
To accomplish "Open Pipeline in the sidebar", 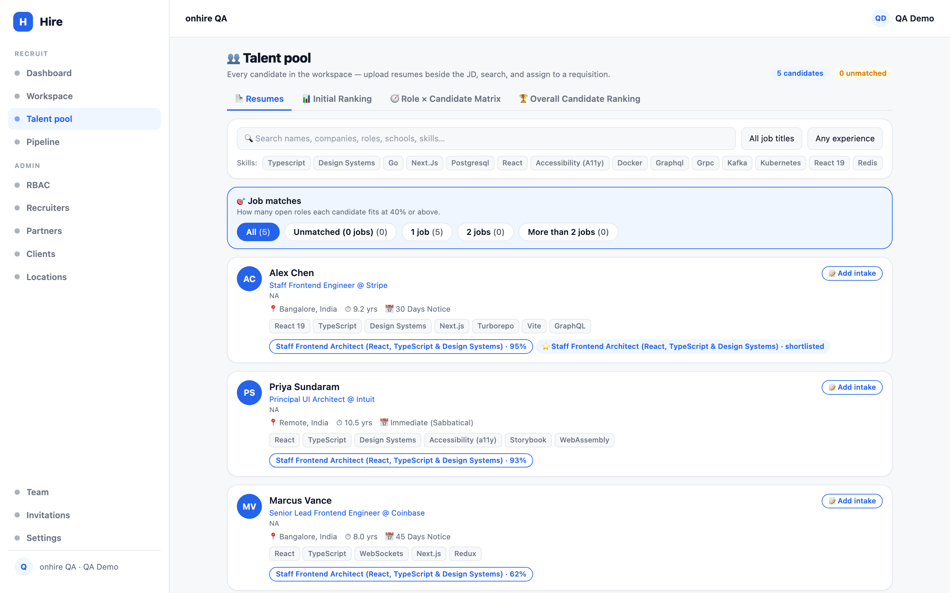I will point(84,142).
